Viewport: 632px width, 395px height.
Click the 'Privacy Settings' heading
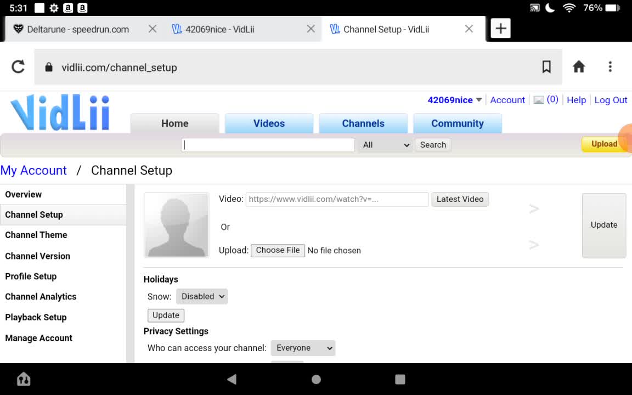click(x=176, y=331)
